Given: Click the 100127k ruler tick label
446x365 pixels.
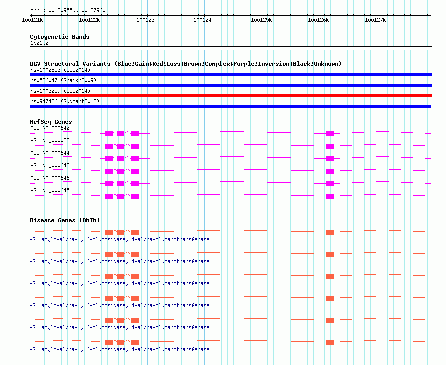Looking at the screenshot, I should point(375,20).
